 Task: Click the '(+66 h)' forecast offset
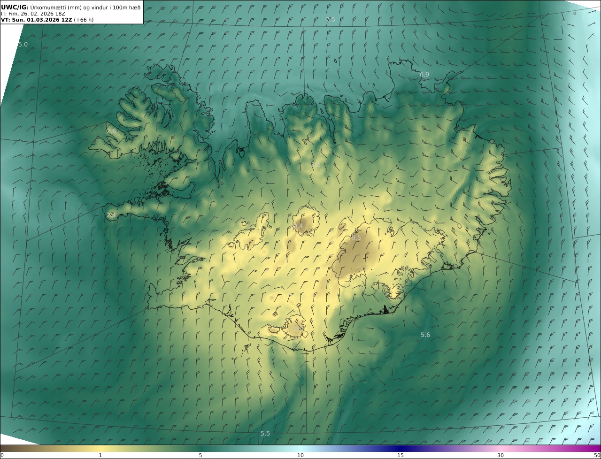(84, 20)
